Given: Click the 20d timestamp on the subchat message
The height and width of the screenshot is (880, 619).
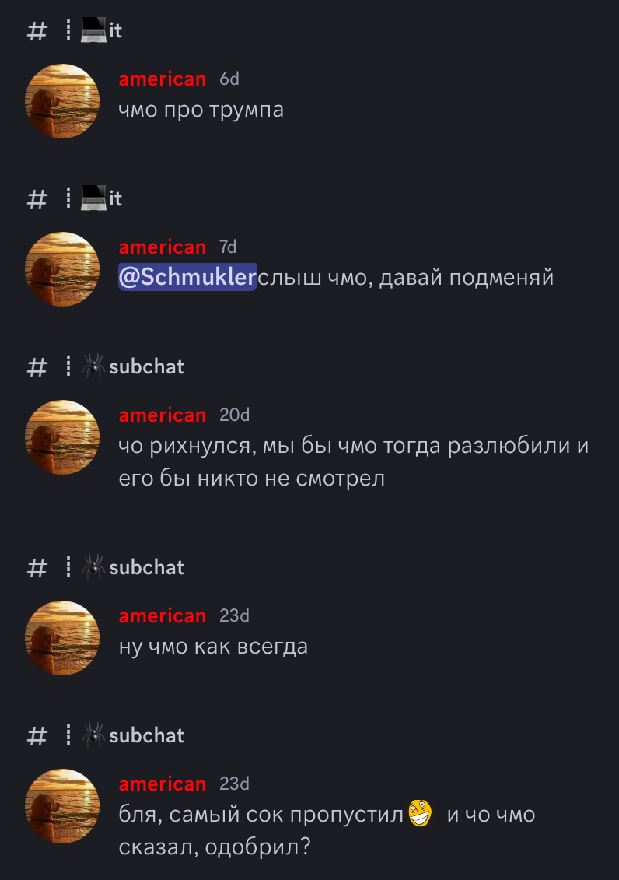Looking at the screenshot, I should (234, 415).
